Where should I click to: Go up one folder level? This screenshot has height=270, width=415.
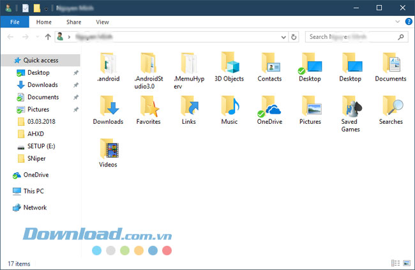coord(48,37)
